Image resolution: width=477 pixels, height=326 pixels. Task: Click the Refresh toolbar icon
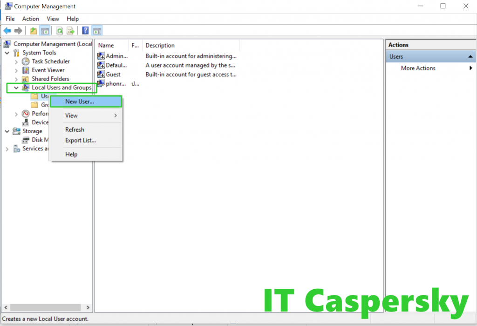click(x=60, y=31)
